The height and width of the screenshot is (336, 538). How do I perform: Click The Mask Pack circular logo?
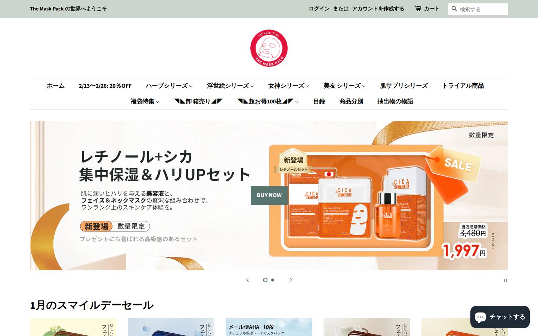tap(269, 48)
